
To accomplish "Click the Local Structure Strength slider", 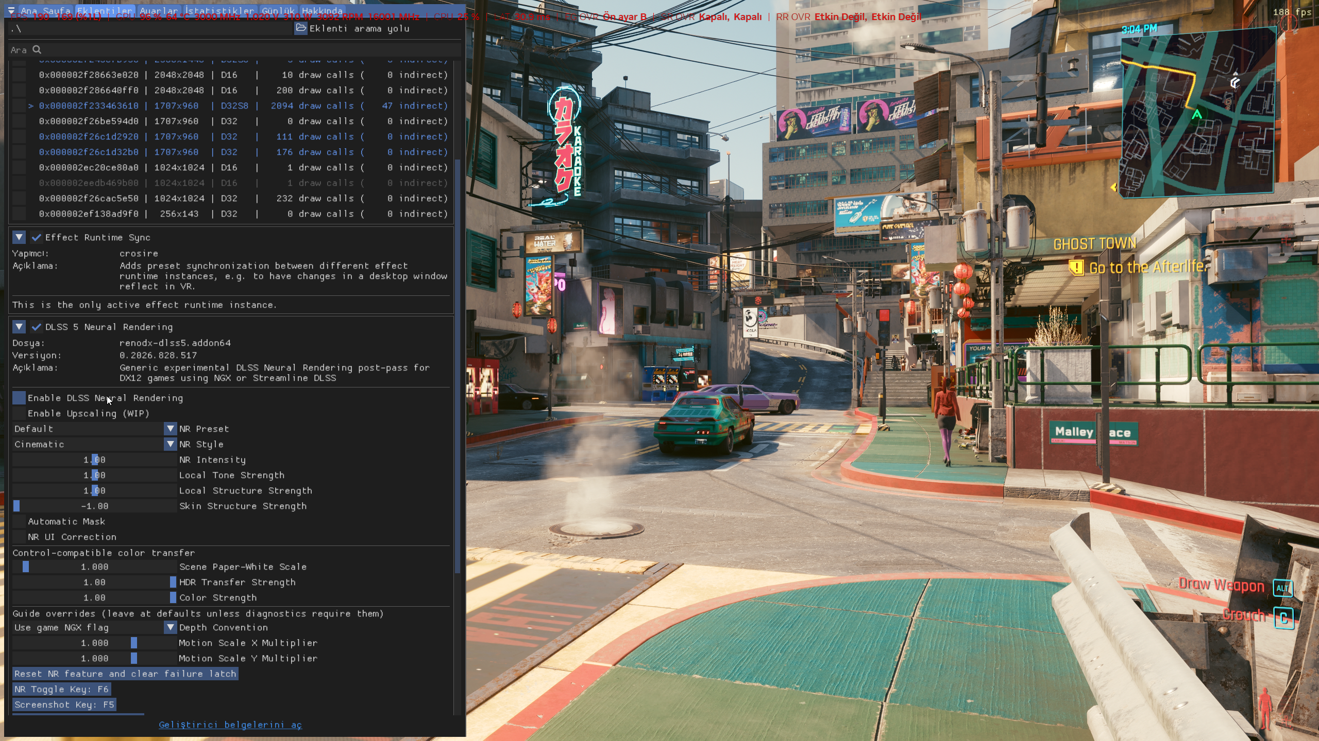I will coord(94,490).
